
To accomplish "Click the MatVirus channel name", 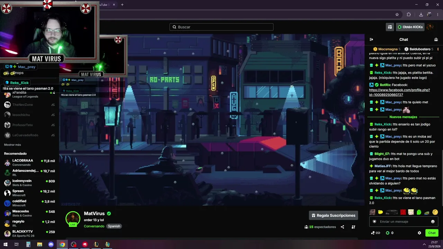I will [94, 214].
